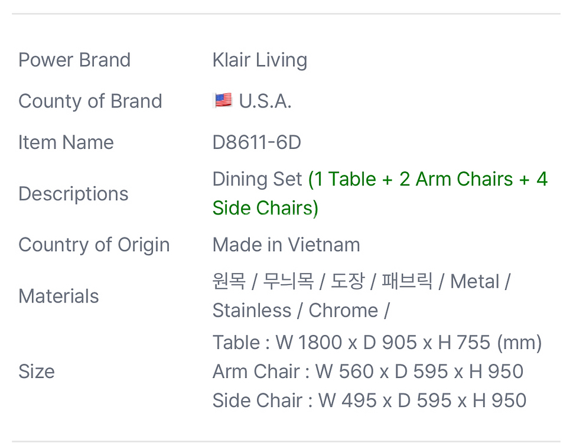Click the Stainless material text
Viewport: 573px width, 443px height.
(x=252, y=311)
